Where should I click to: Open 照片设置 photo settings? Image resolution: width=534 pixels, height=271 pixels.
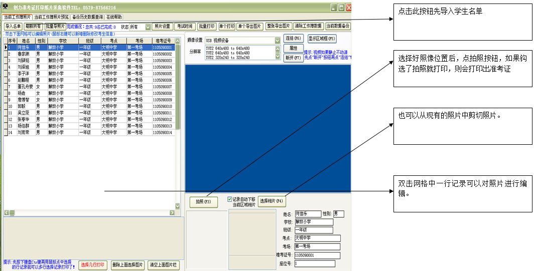pyautogui.click(x=162, y=26)
